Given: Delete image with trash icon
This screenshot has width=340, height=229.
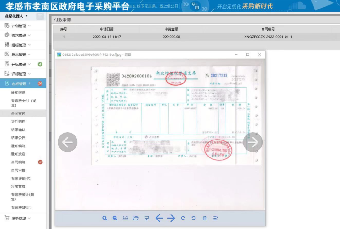Looking at the screenshot, I should point(204,218).
